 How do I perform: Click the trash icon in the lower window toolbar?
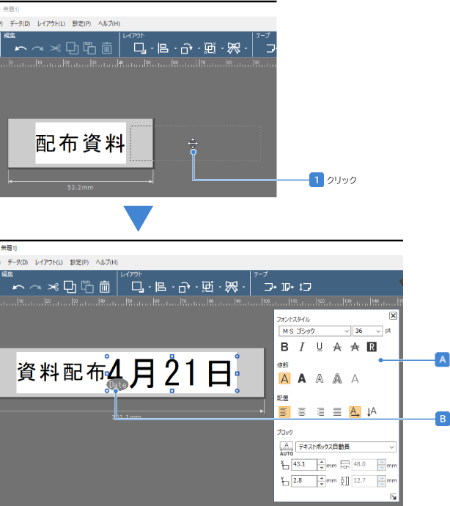click(x=105, y=287)
